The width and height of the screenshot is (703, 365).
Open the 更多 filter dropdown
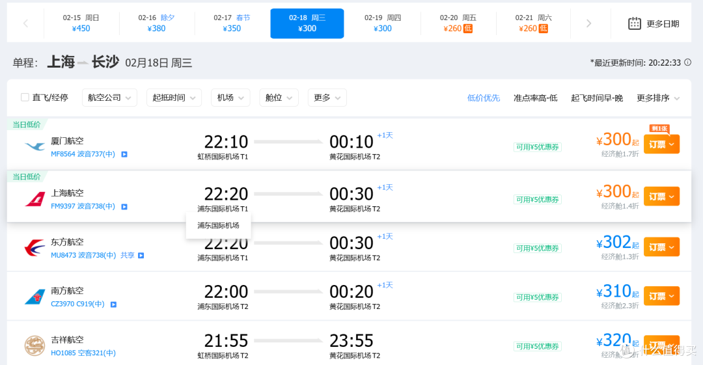click(327, 98)
